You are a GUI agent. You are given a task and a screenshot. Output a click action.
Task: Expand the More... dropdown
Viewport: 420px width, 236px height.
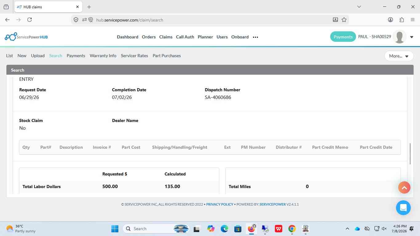[399, 56]
